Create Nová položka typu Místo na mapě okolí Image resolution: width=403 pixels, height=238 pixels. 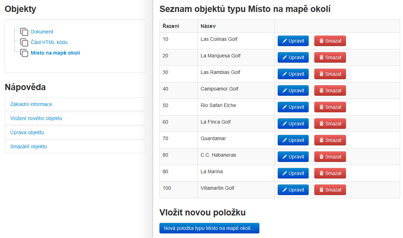(209, 228)
